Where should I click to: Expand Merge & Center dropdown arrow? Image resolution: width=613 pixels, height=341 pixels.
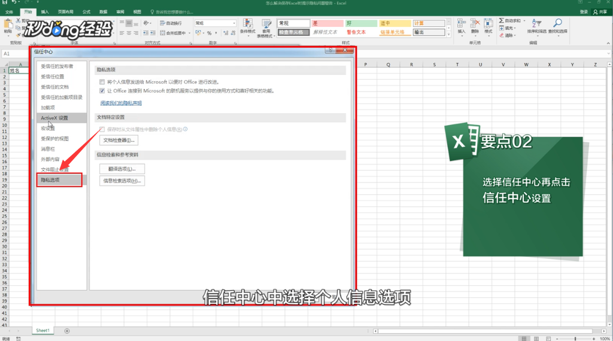(x=190, y=33)
